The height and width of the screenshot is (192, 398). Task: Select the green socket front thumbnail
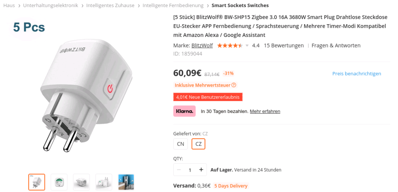pyautogui.click(x=59, y=182)
